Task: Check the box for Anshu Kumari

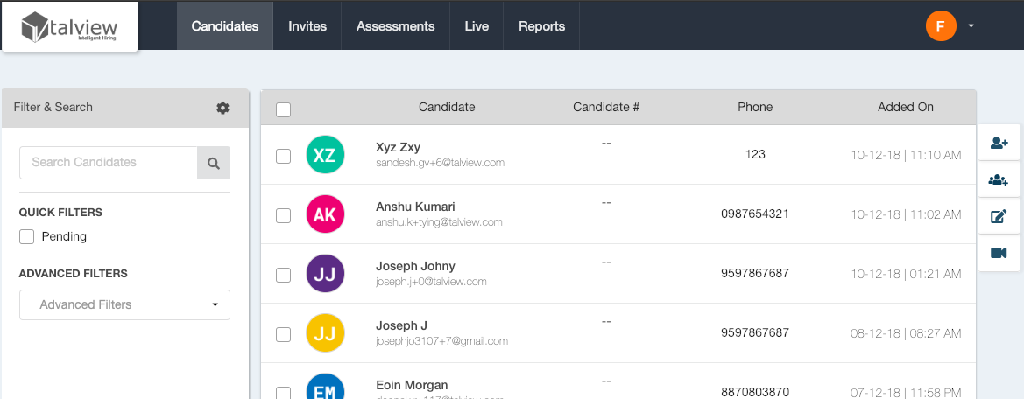Action: tap(284, 216)
